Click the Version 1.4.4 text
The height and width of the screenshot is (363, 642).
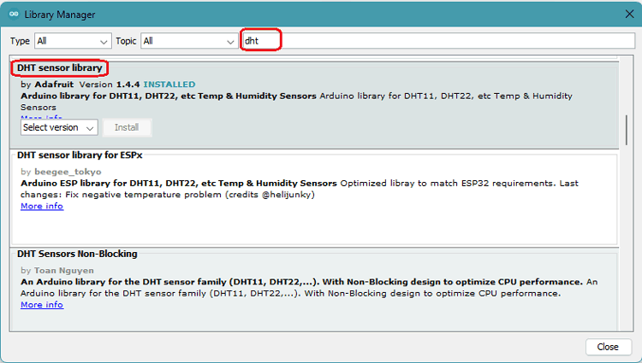(110, 85)
